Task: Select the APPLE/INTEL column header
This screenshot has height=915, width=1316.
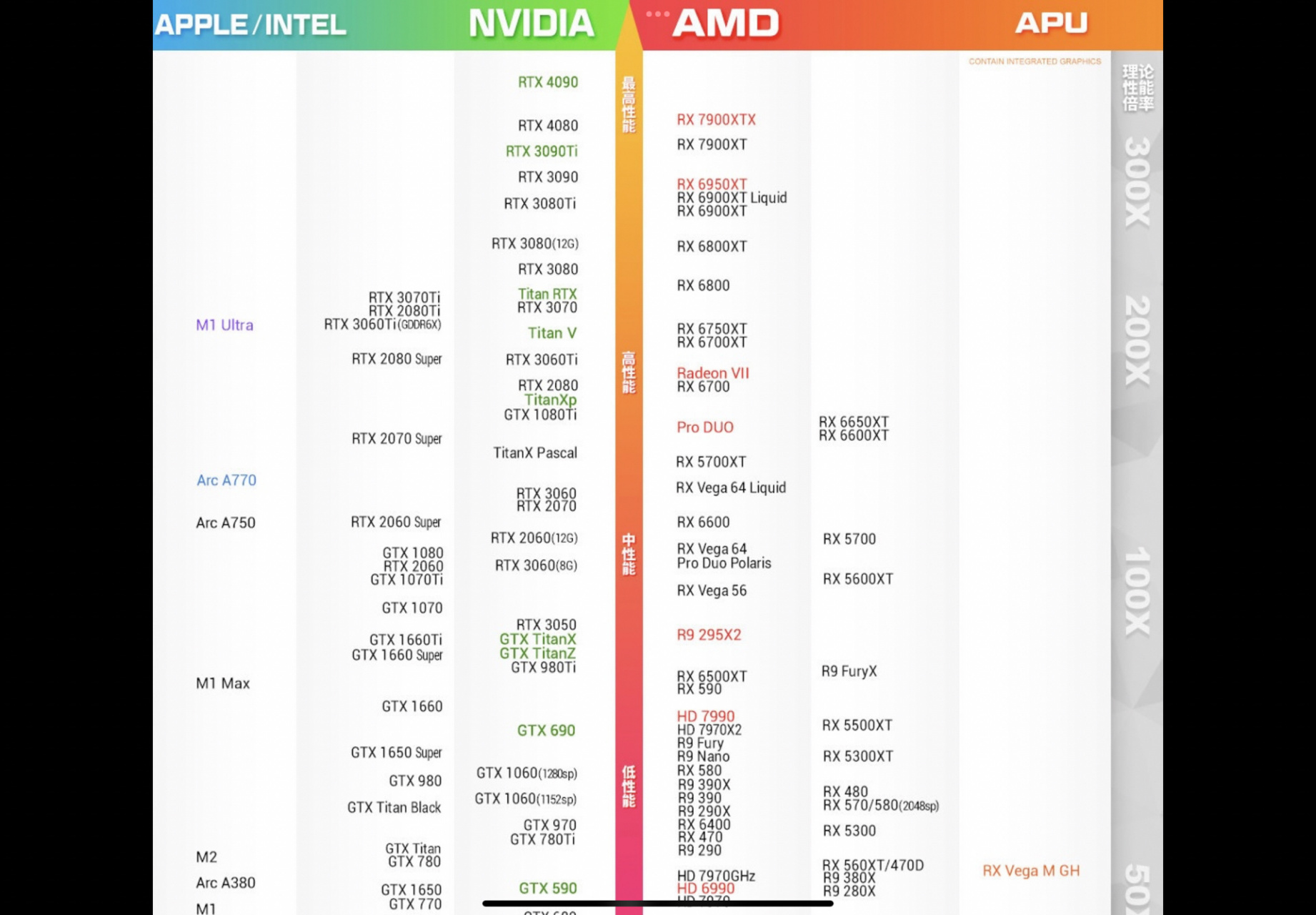Action: (250, 25)
